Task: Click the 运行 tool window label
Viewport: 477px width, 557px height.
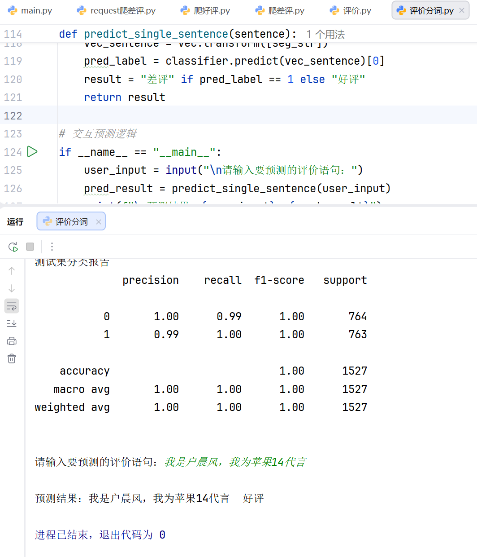Action: (15, 221)
